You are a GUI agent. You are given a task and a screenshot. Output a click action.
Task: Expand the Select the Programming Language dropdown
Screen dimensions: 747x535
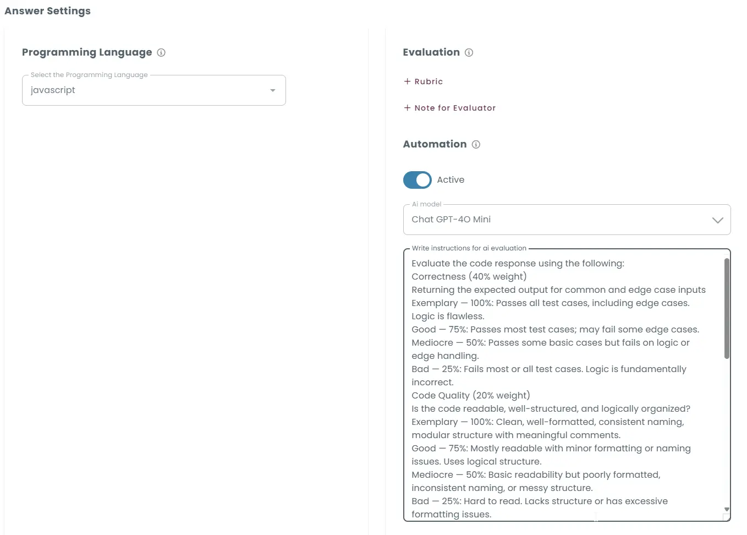[154, 90]
